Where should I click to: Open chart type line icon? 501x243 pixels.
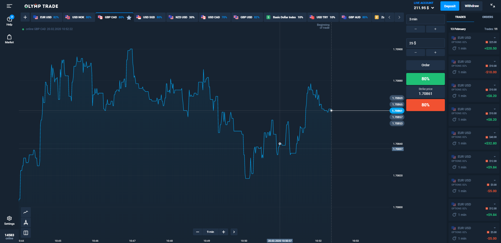(x=26, y=212)
